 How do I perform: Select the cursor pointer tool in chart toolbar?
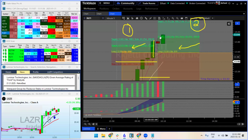132,18
